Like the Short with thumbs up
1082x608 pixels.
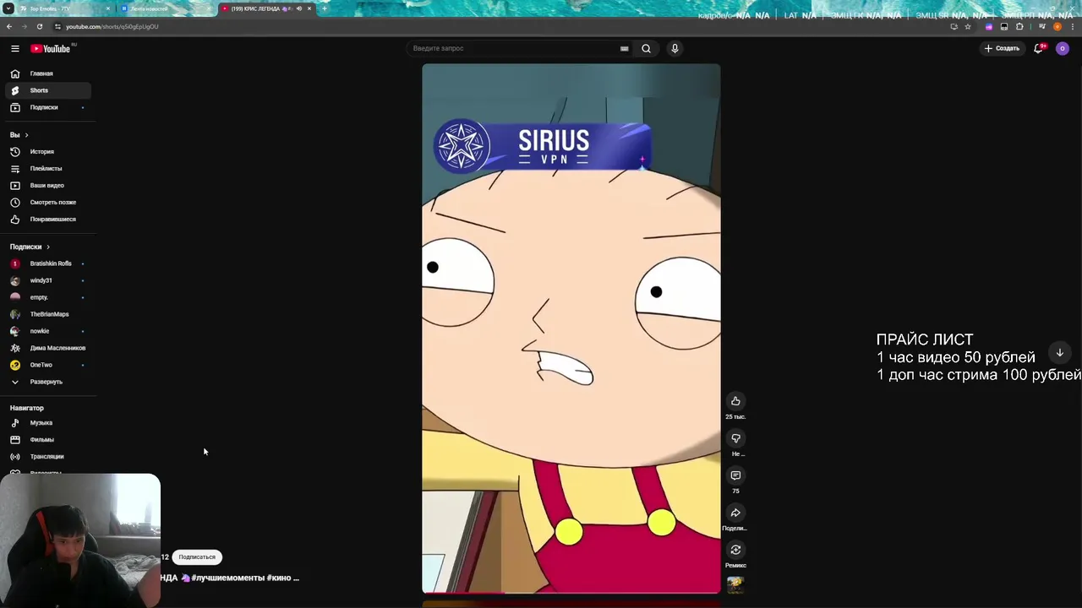pos(735,401)
